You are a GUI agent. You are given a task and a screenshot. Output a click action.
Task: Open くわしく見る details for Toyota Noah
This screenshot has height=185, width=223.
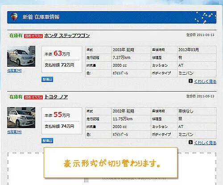[x=205, y=143]
